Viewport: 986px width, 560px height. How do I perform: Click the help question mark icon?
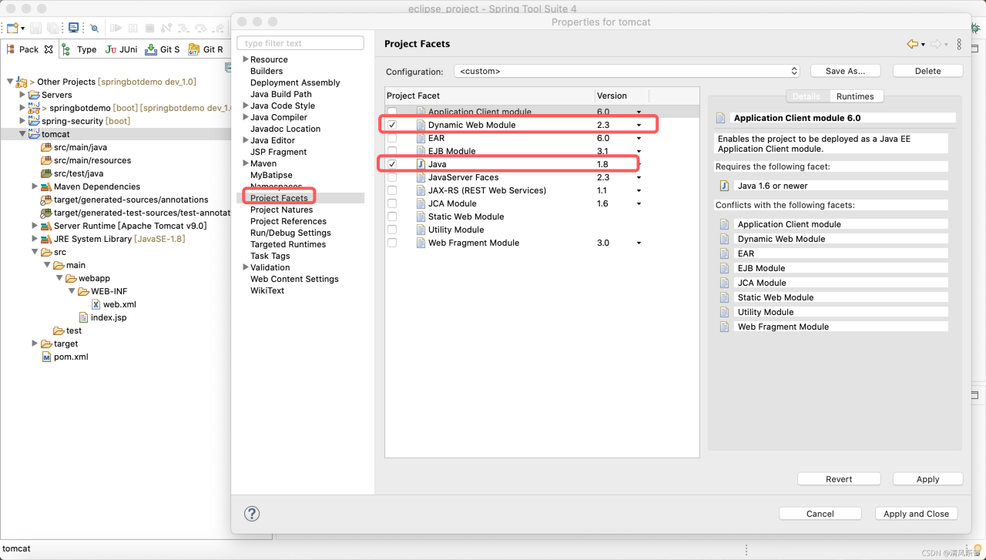(x=252, y=514)
